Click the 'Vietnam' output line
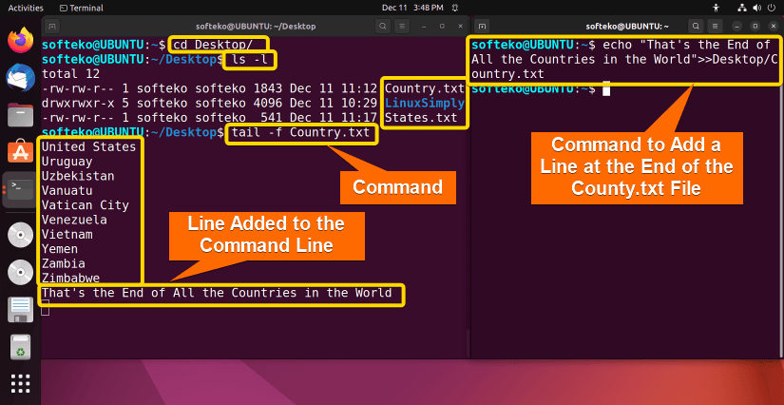The width and height of the screenshot is (784, 405). coord(67,234)
